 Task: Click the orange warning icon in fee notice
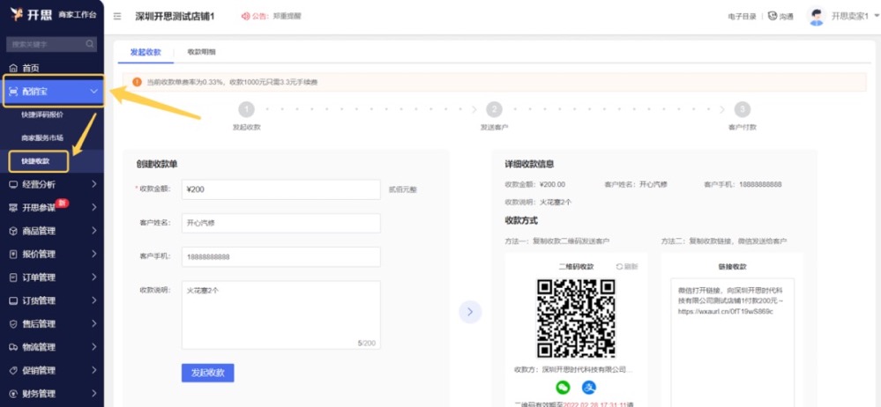coord(137,82)
